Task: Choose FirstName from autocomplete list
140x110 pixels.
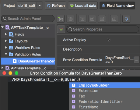Action: tap(105, 107)
